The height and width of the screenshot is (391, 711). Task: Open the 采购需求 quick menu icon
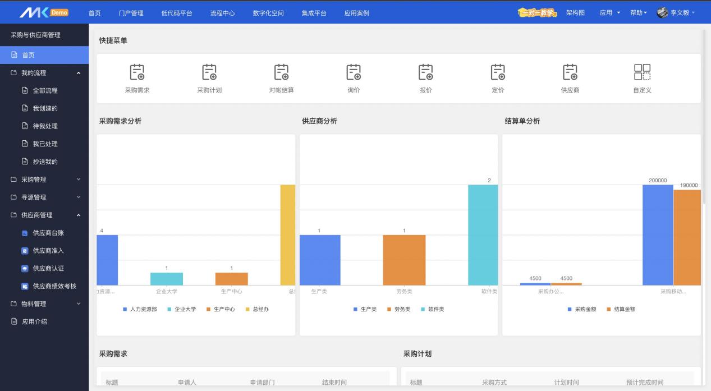point(137,72)
